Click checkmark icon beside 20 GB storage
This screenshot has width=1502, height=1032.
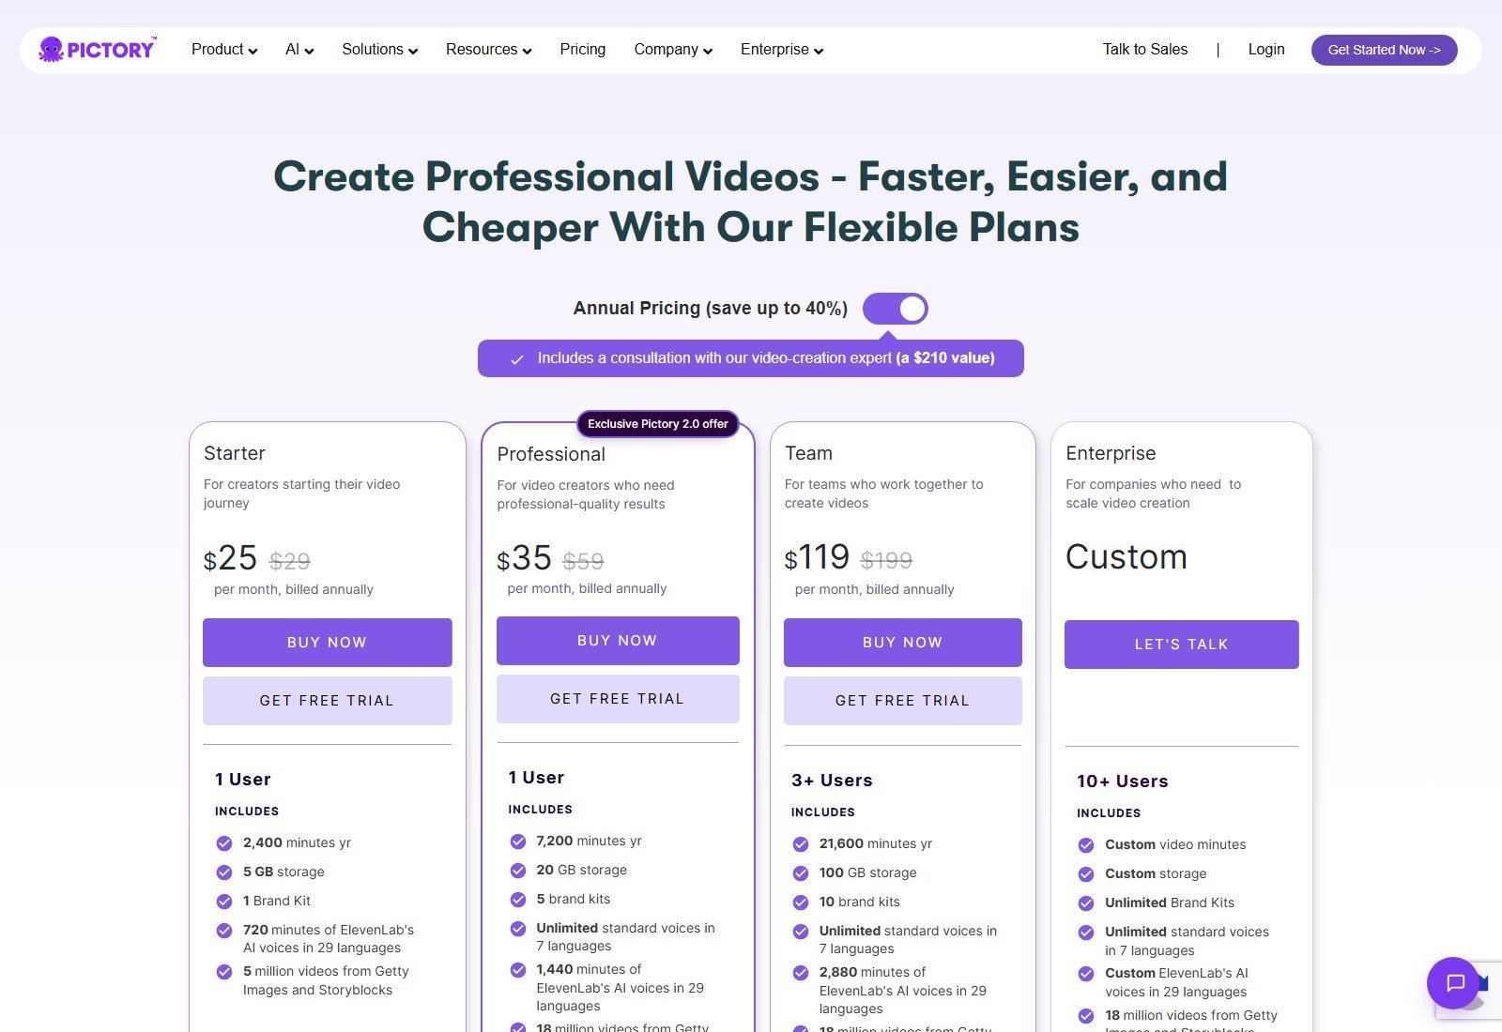pos(518,870)
